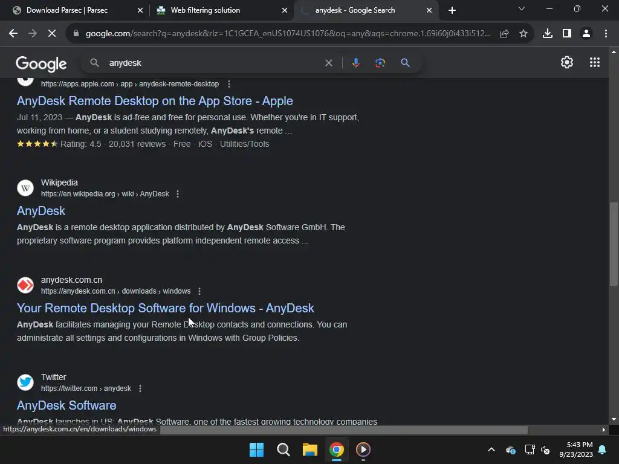Screen dimensions: 619x464
Task: Open more options for Wikipedia result
Action: 178,194
